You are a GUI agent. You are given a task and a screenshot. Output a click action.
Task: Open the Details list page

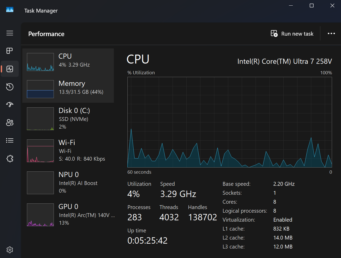point(10,140)
